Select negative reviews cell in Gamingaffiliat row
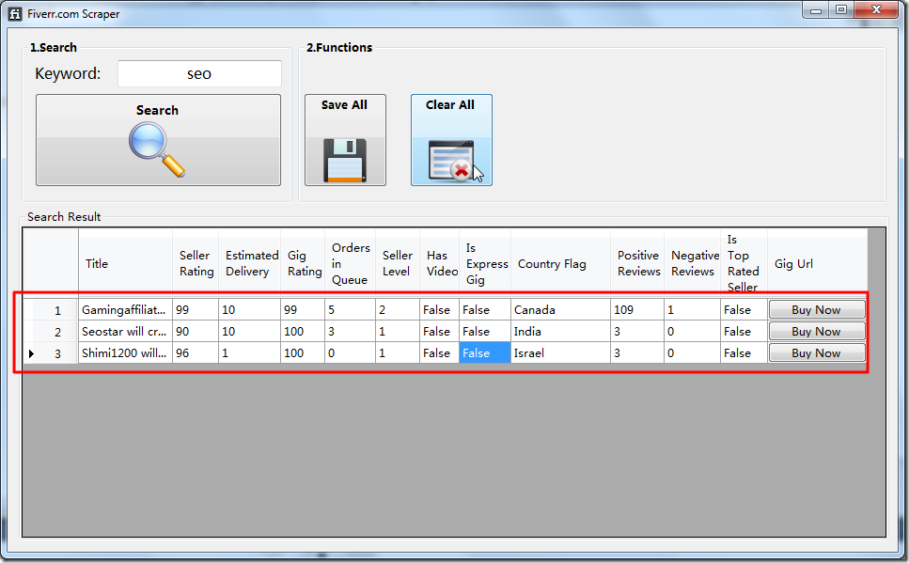909x563 pixels. click(692, 309)
